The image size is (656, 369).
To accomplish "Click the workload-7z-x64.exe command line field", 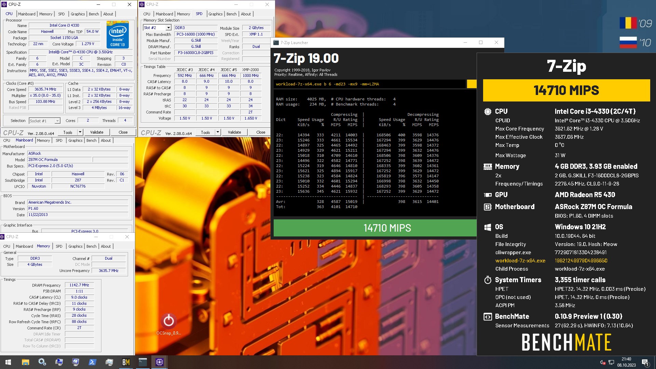I will click(x=369, y=84).
